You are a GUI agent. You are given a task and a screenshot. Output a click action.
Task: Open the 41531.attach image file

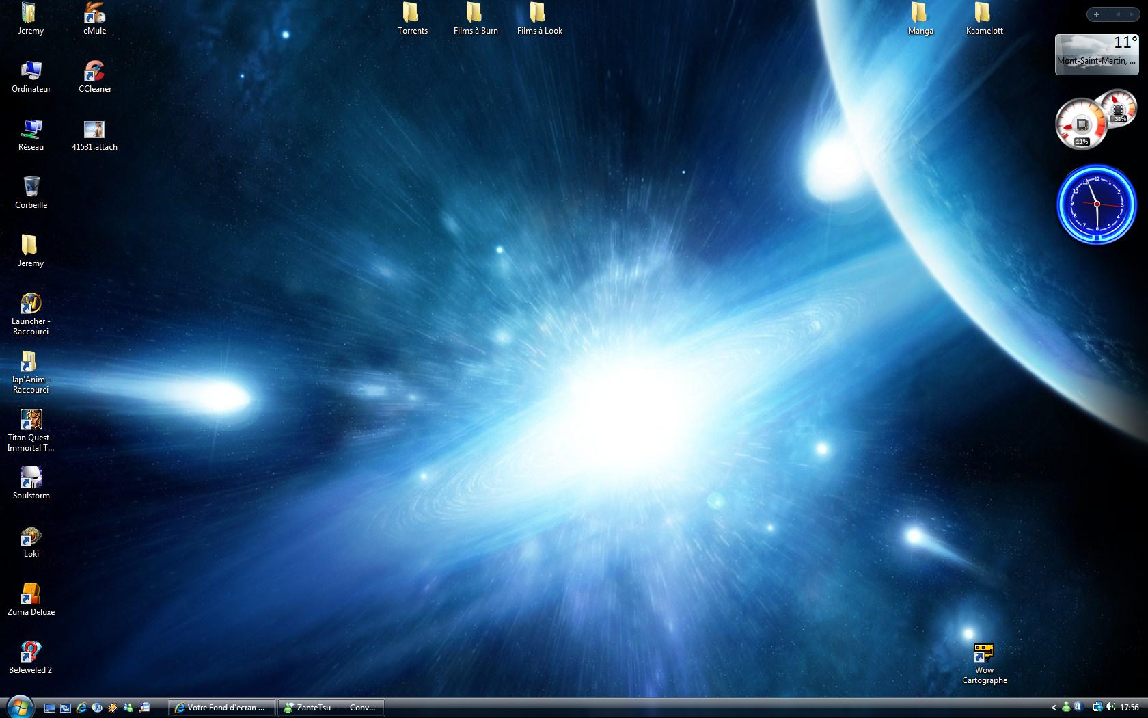94,135
